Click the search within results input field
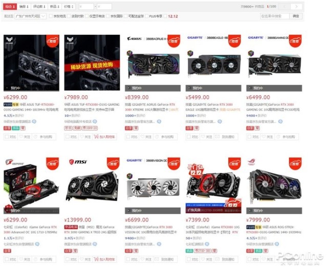The image size is (328, 269). tap(275, 16)
